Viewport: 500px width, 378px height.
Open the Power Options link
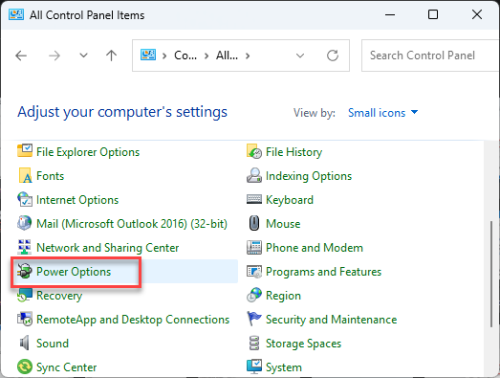tap(74, 272)
